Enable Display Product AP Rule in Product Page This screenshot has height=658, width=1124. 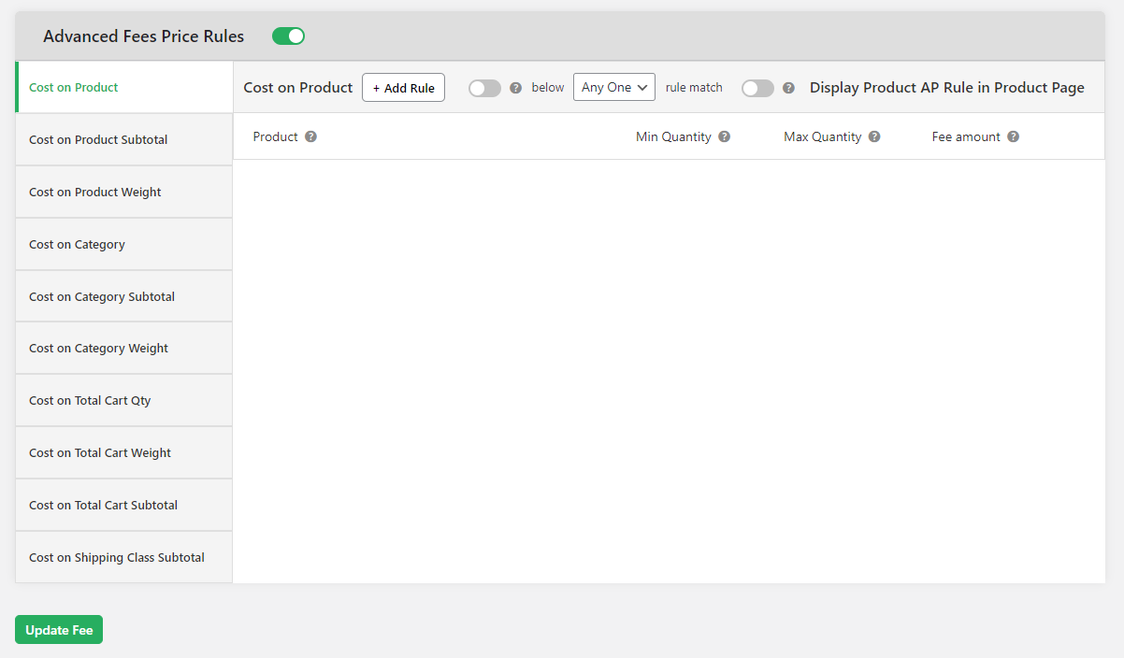click(x=757, y=87)
